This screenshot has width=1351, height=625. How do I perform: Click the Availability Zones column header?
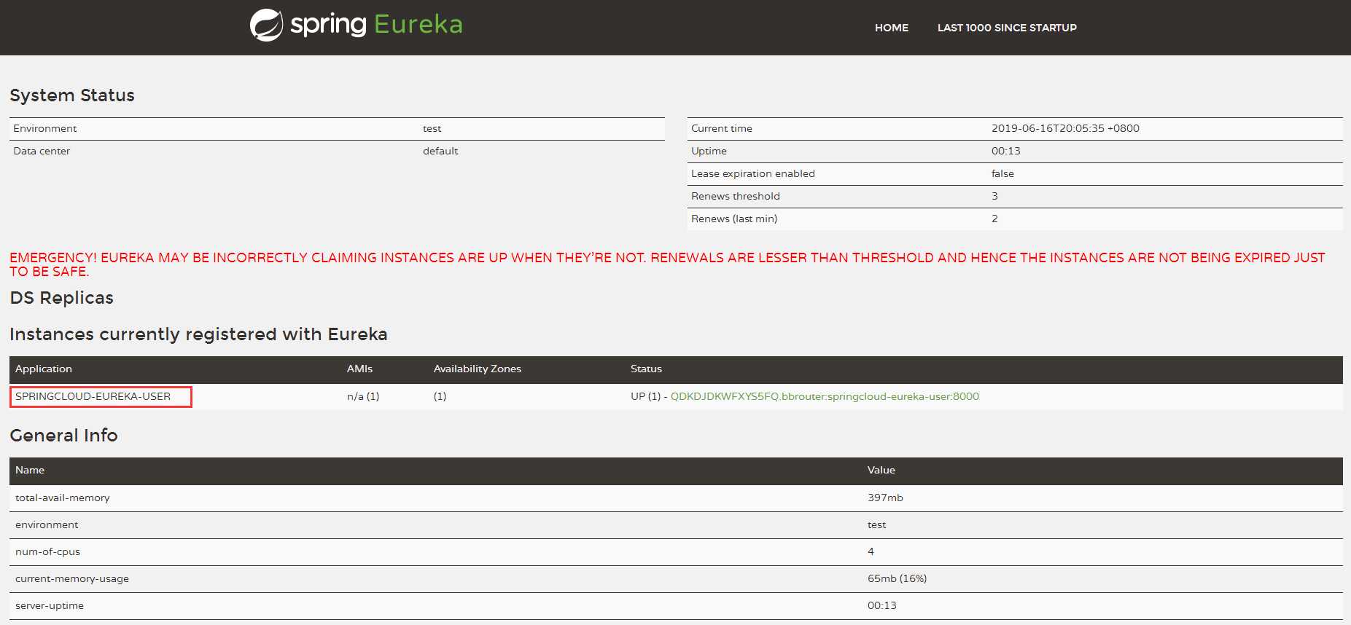[478, 369]
